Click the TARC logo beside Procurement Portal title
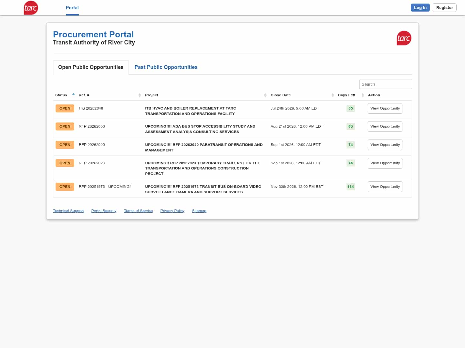465x348 pixels. pos(404,38)
